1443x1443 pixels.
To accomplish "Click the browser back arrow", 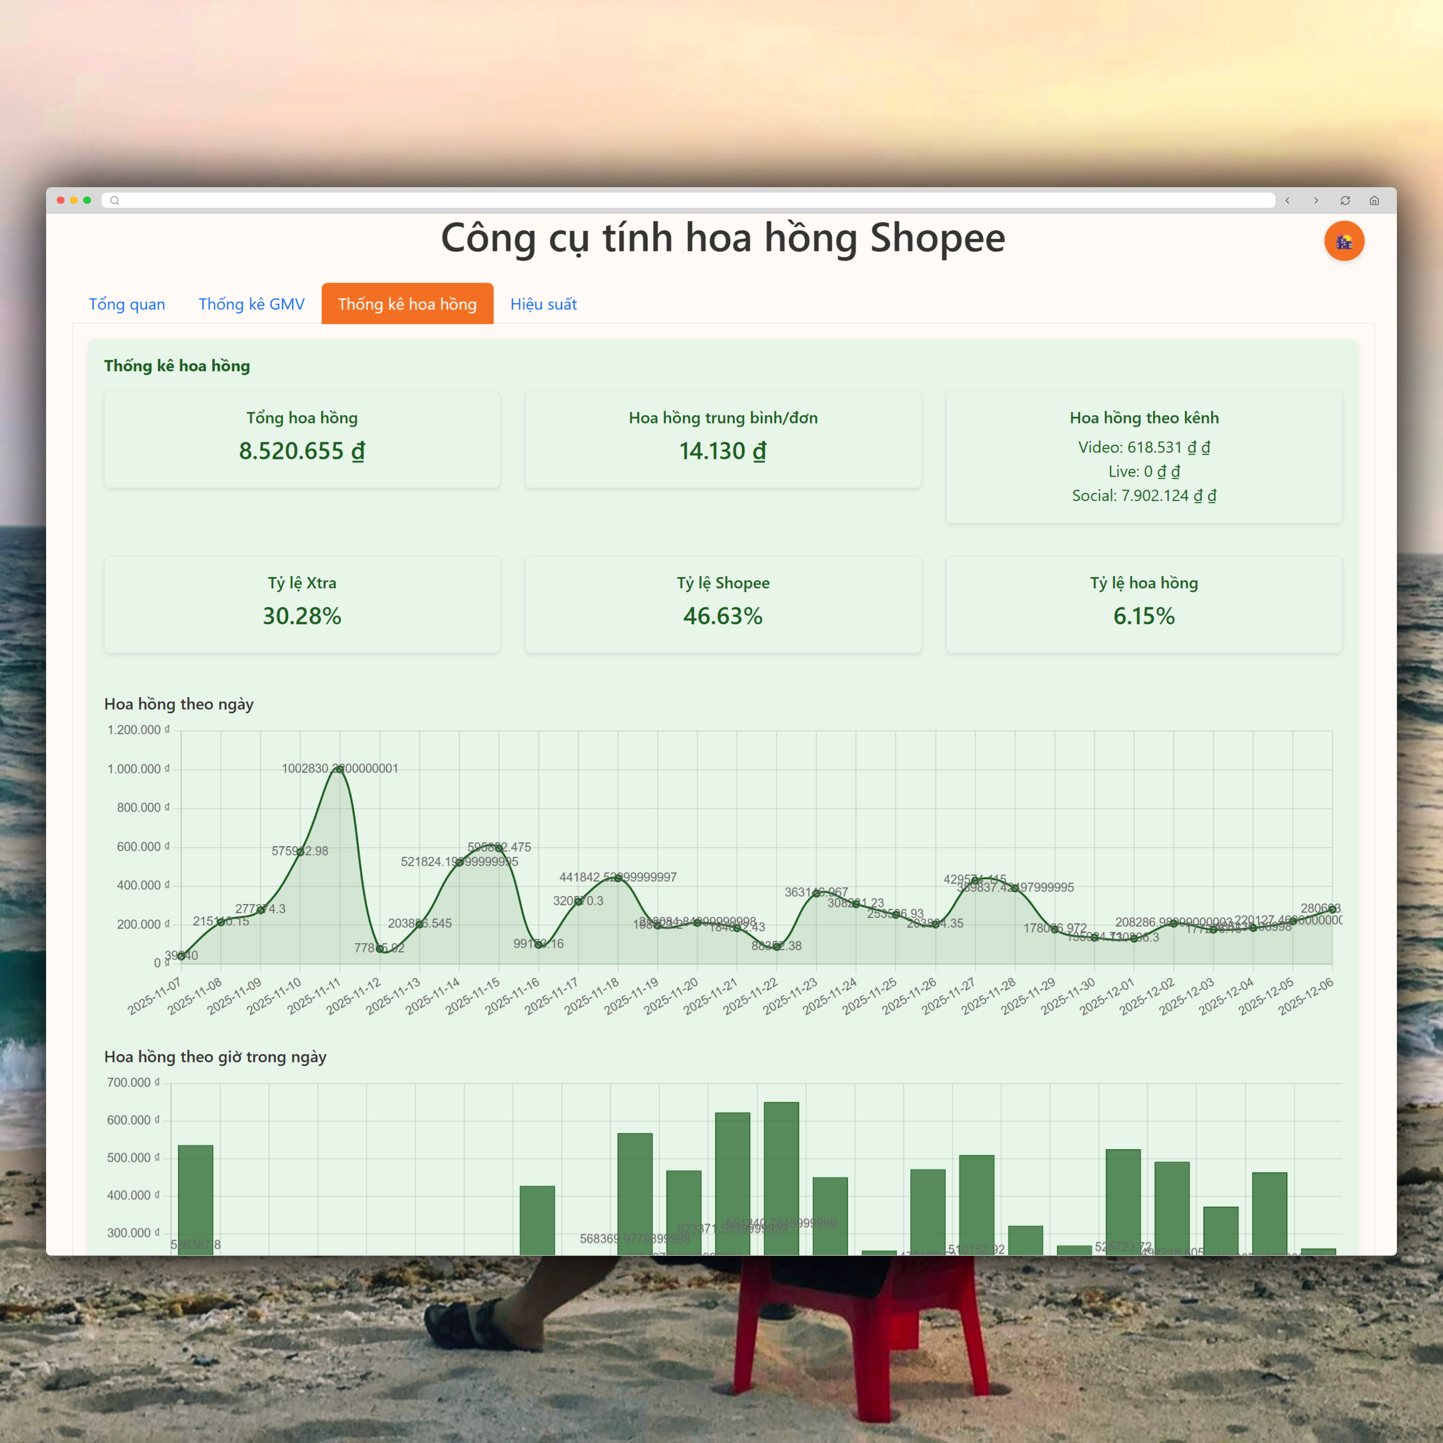I will point(1287,200).
